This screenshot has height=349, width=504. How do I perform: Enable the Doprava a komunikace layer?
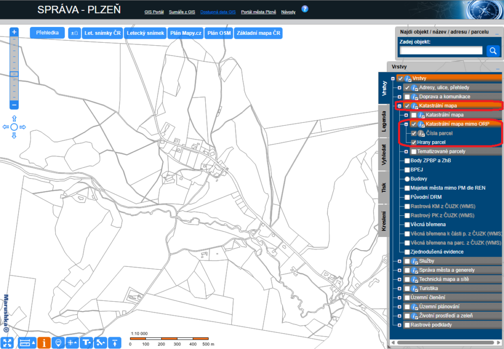pyautogui.click(x=407, y=96)
